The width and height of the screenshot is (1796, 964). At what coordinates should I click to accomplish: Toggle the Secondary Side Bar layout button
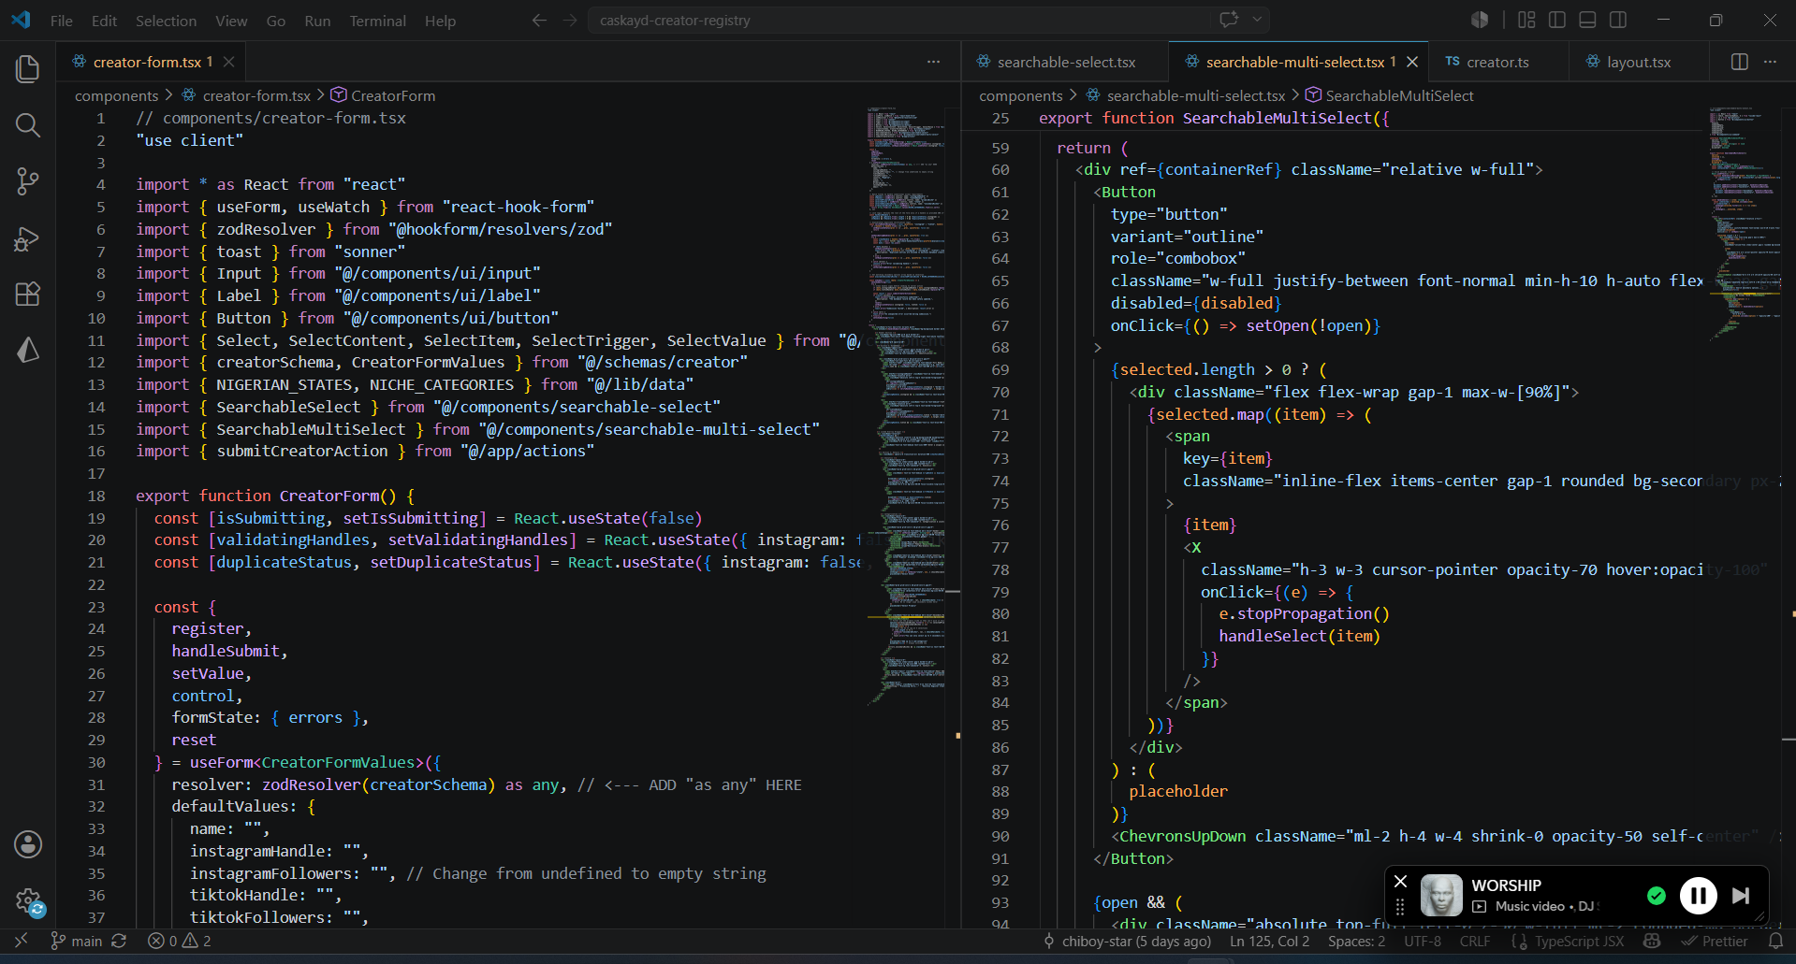click(1618, 20)
